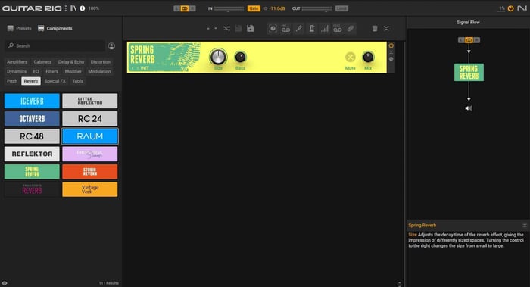Adjust the Mix knob on Spring Reverb
The height and width of the screenshot is (287, 530).
368,57
